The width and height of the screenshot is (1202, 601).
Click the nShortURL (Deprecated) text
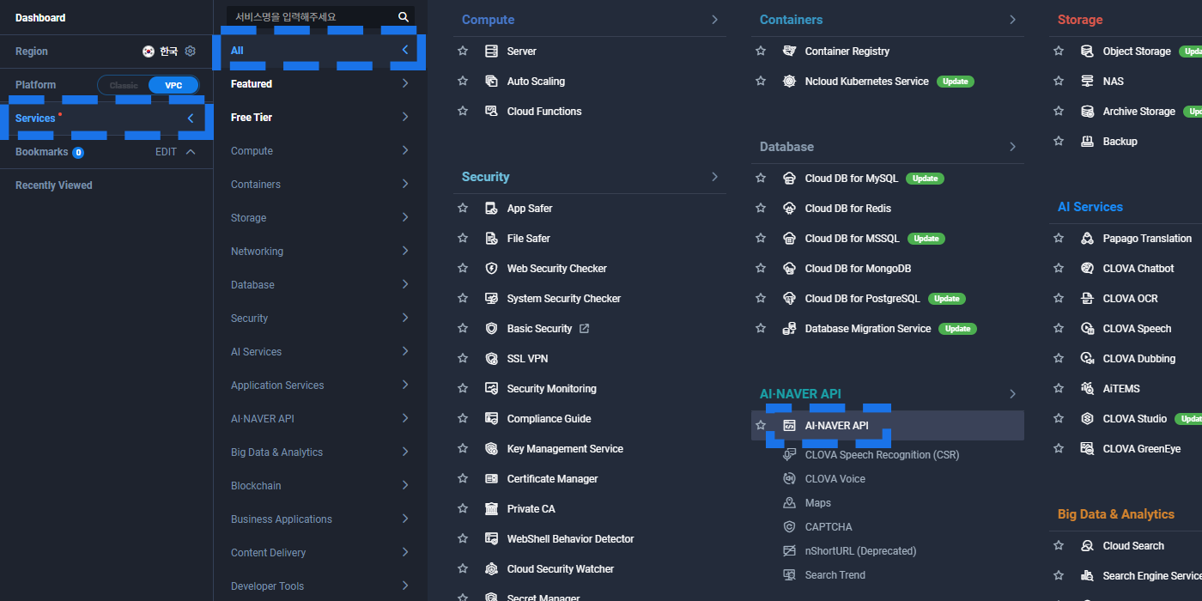[x=860, y=551]
